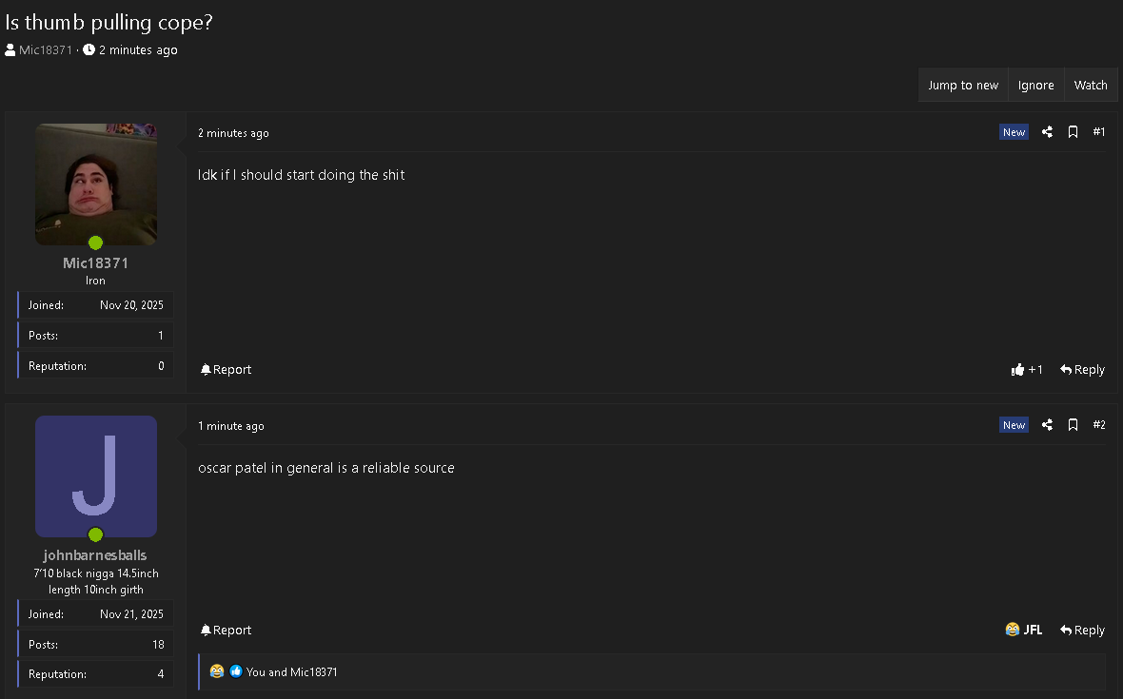Ignore this thread
Viewport: 1123px width, 699px height.
[x=1035, y=86]
